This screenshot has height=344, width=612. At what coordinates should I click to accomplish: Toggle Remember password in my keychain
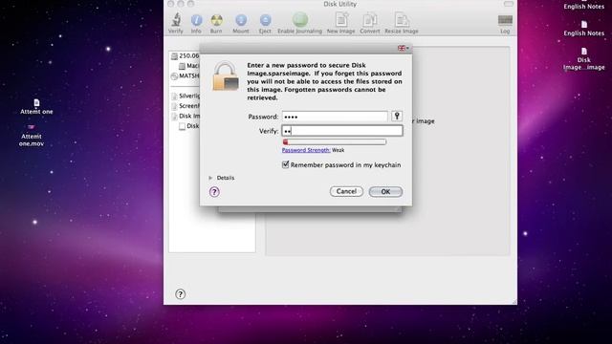[x=285, y=164]
